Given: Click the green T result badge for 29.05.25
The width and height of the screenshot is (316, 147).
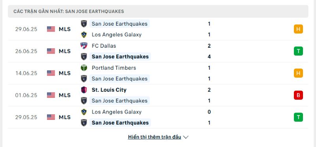Looking at the screenshot, I should pos(298,117).
